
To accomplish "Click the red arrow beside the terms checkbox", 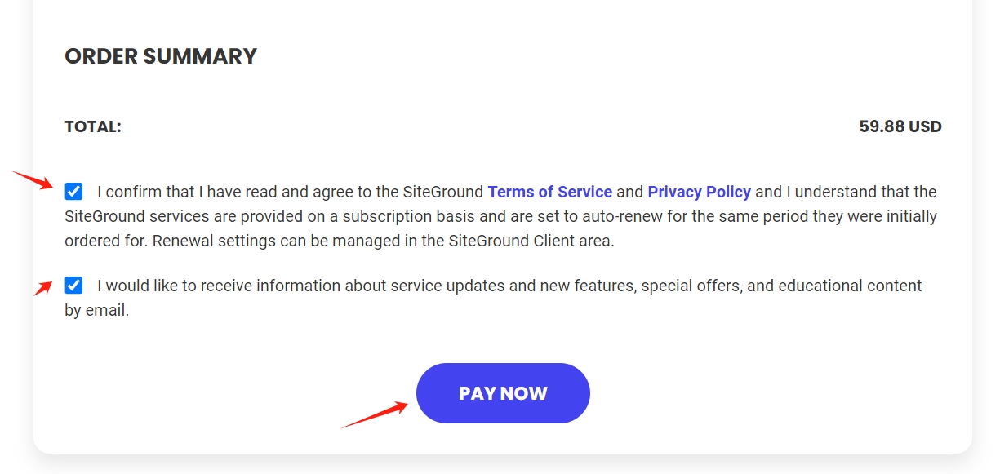I will coord(33,179).
